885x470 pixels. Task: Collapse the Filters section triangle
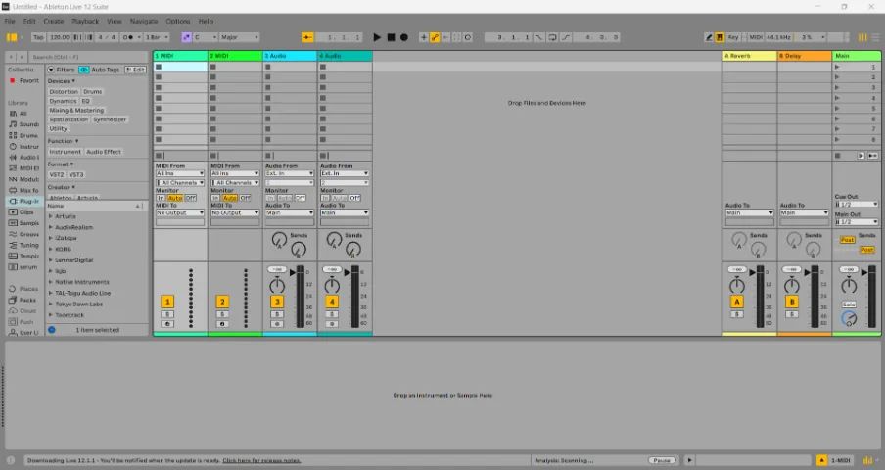point(51,70)
